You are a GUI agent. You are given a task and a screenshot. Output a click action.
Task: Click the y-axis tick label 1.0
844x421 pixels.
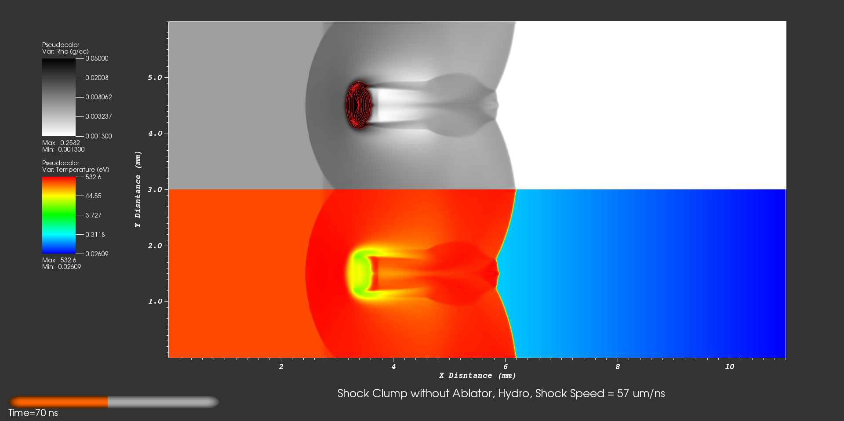coord(155,301)
